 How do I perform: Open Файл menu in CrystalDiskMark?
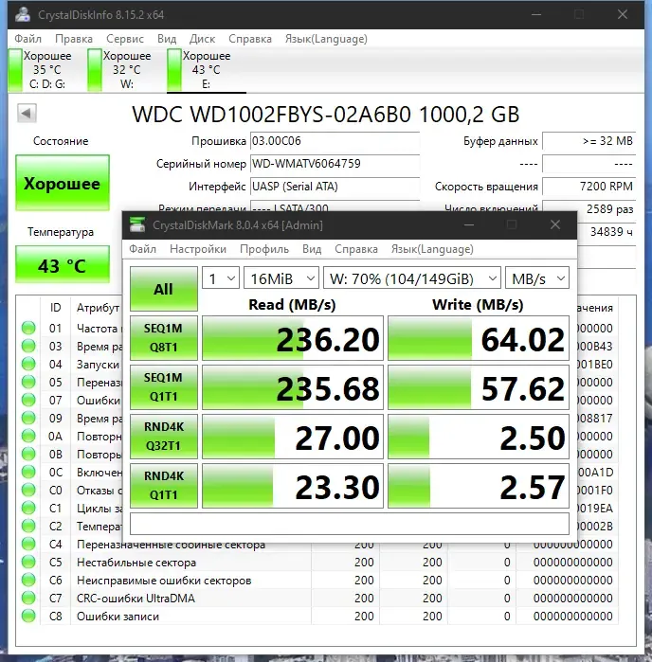coord(142,249)
